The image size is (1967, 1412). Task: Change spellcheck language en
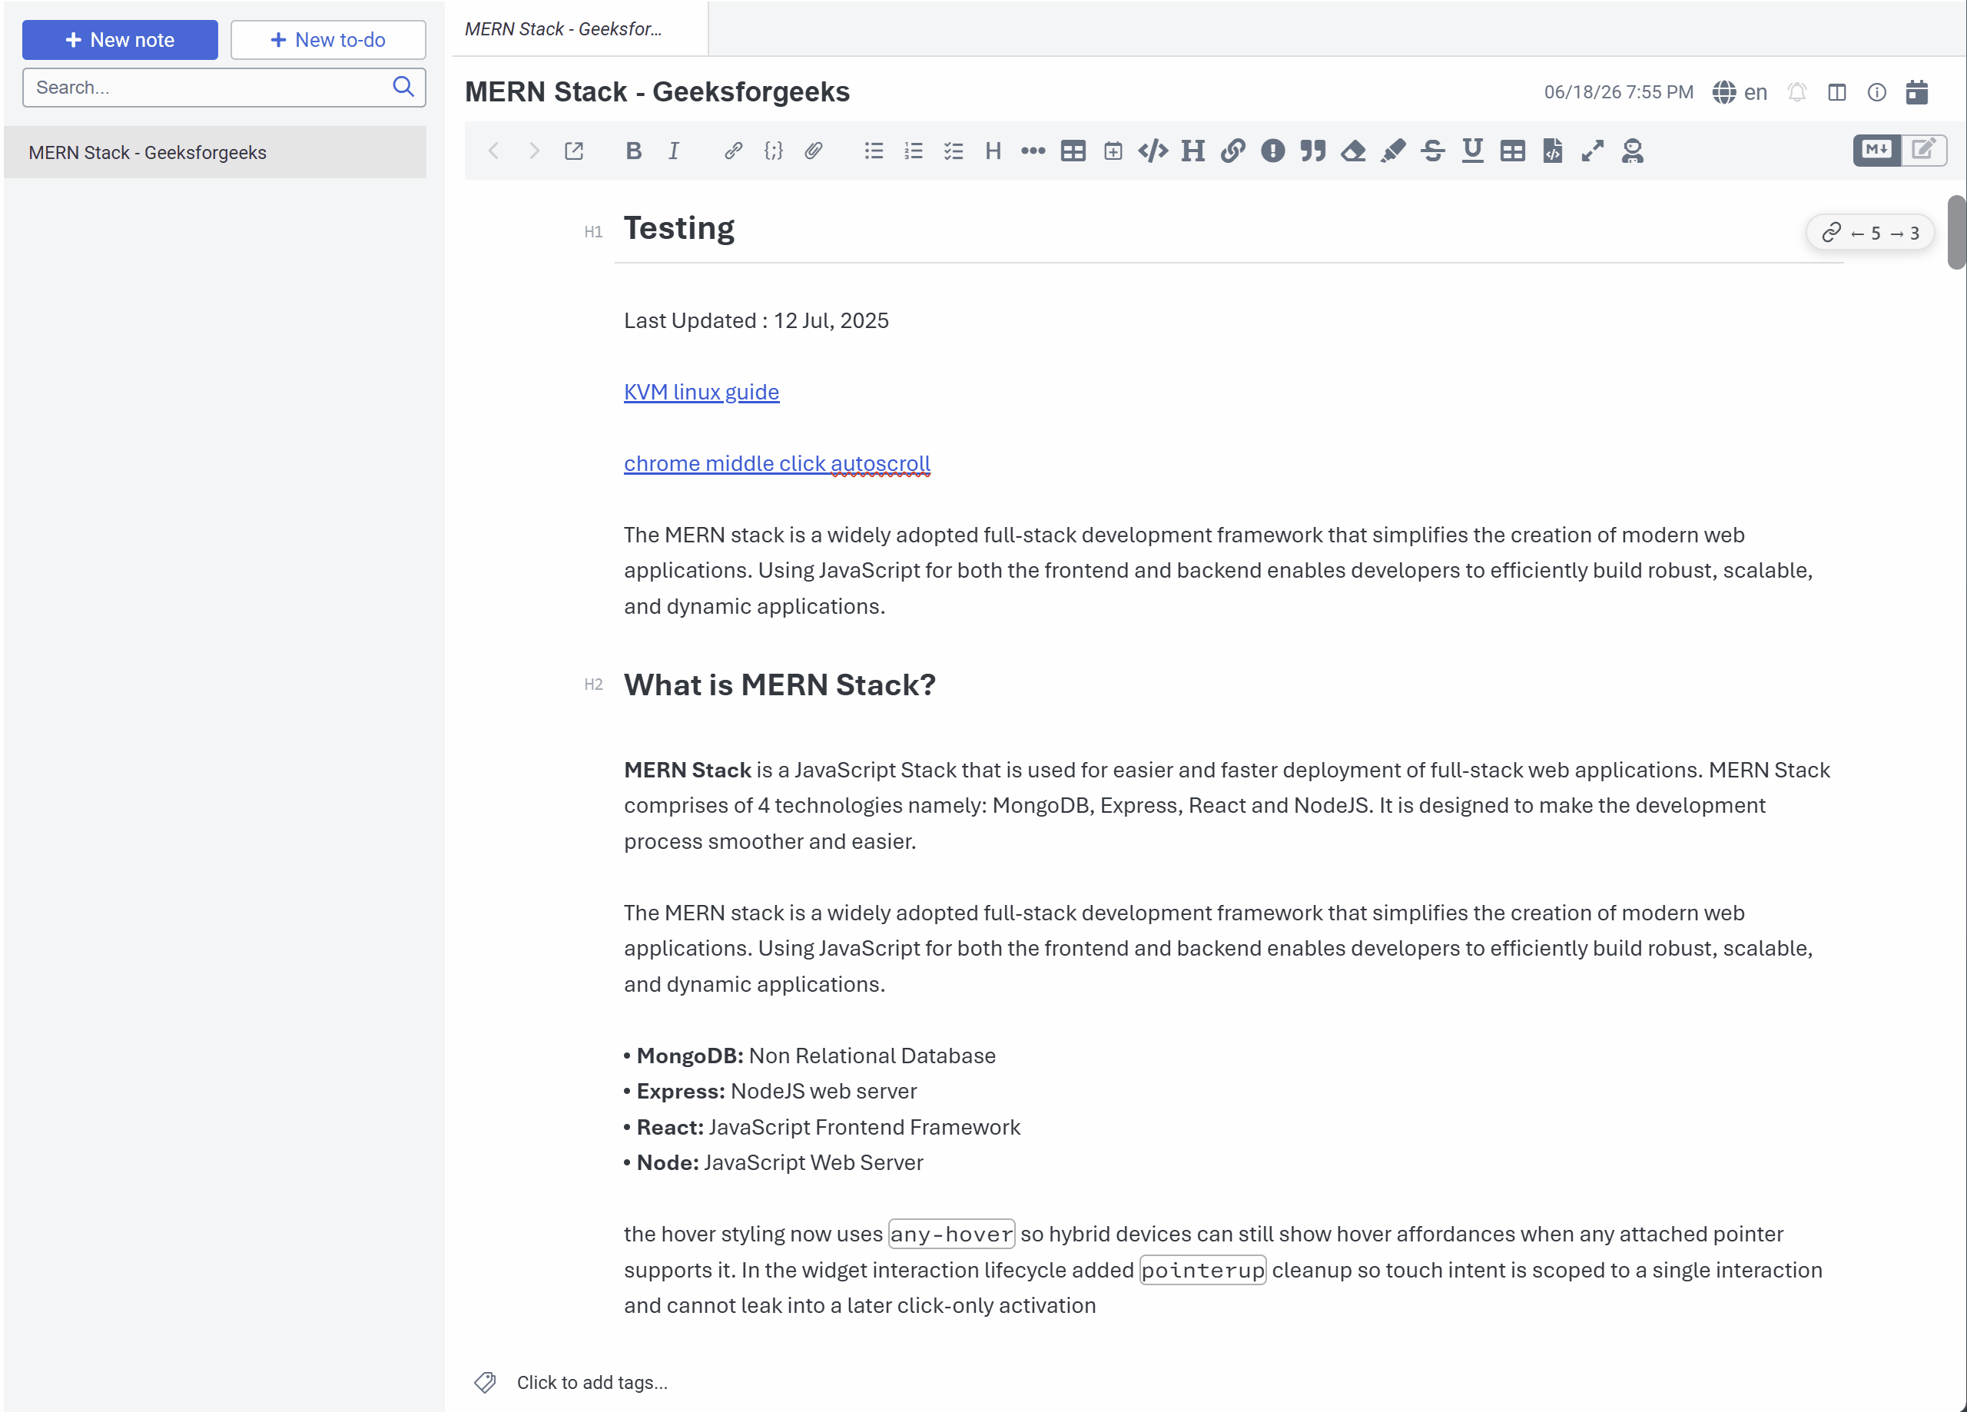point(1740,92)
